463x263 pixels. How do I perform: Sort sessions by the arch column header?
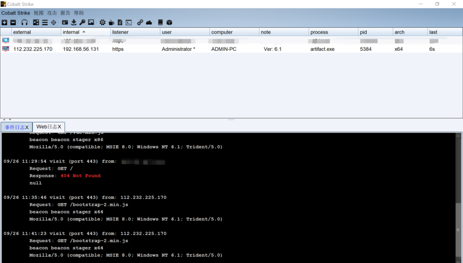[410, 32]
